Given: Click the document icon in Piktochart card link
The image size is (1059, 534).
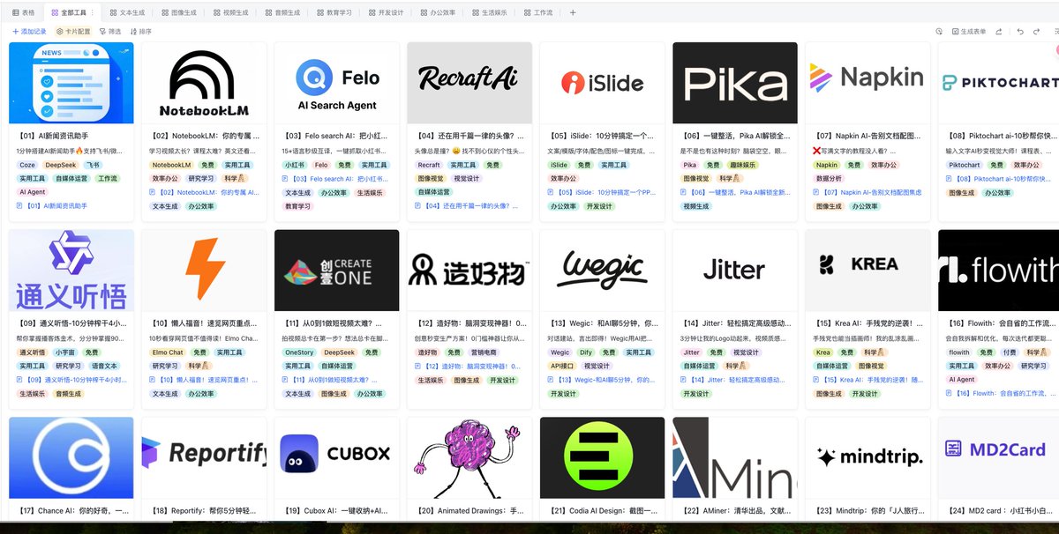Looking at the screenshot, I should [950, 179].
